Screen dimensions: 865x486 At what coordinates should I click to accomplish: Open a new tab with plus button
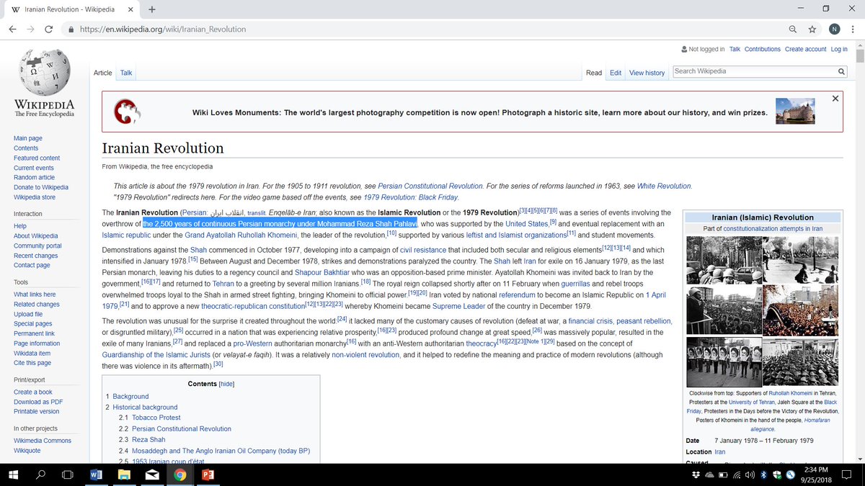[x=152, y=9]
